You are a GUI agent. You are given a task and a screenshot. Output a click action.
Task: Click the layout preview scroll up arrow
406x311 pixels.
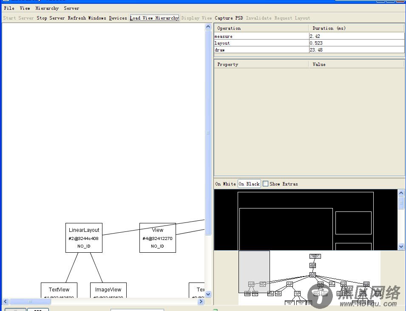401,193
